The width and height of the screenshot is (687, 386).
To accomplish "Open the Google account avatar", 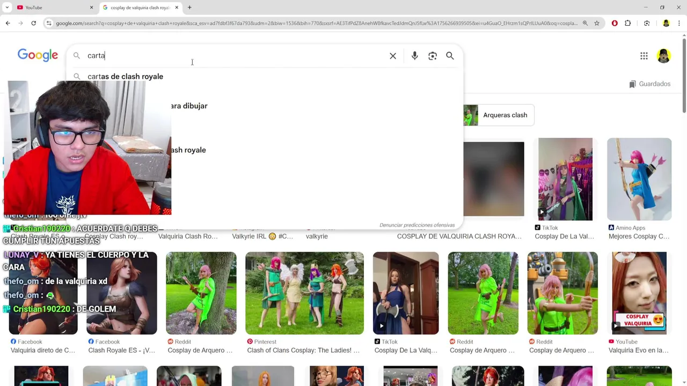I will [664, 56].
